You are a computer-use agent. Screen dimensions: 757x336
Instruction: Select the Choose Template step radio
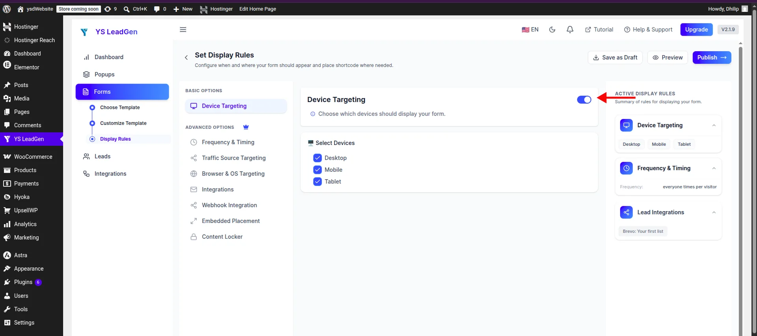tap(92, 108)
